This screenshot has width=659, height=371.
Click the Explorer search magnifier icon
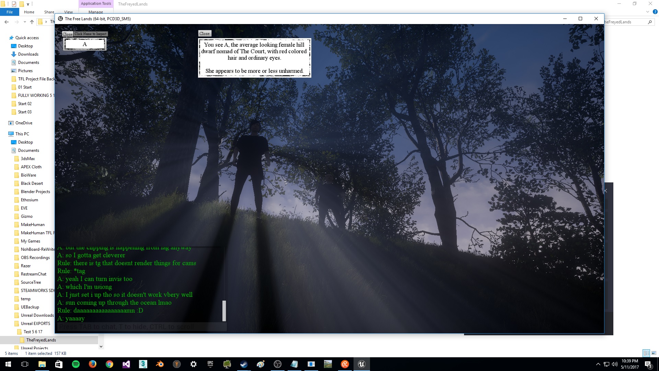650,22
